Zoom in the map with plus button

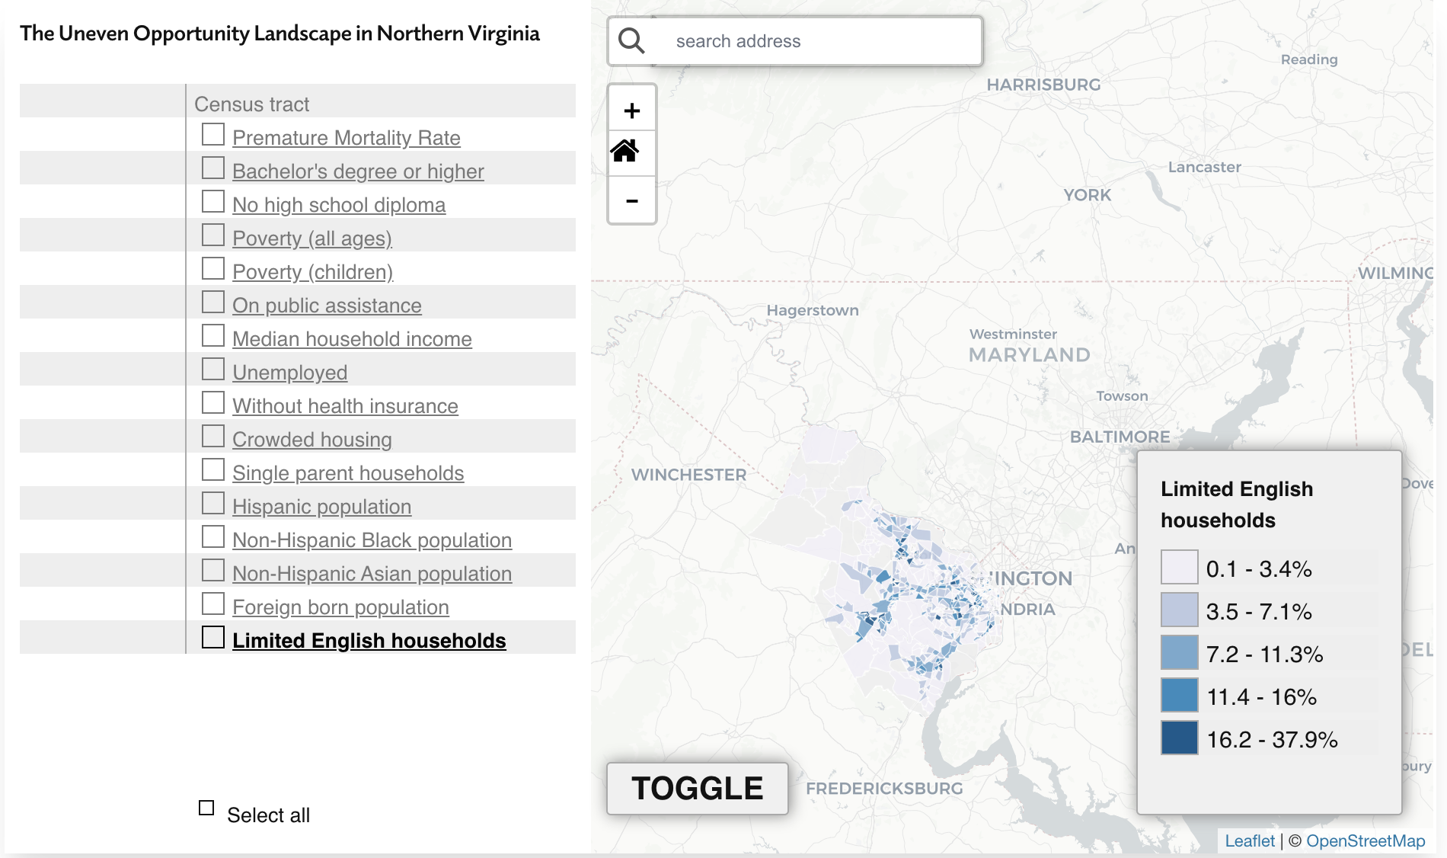[x=632, y=110]
